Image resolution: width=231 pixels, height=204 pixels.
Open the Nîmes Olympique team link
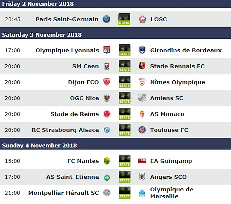178,82
